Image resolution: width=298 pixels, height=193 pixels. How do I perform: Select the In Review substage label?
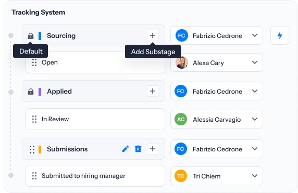[x=55, y=119]
